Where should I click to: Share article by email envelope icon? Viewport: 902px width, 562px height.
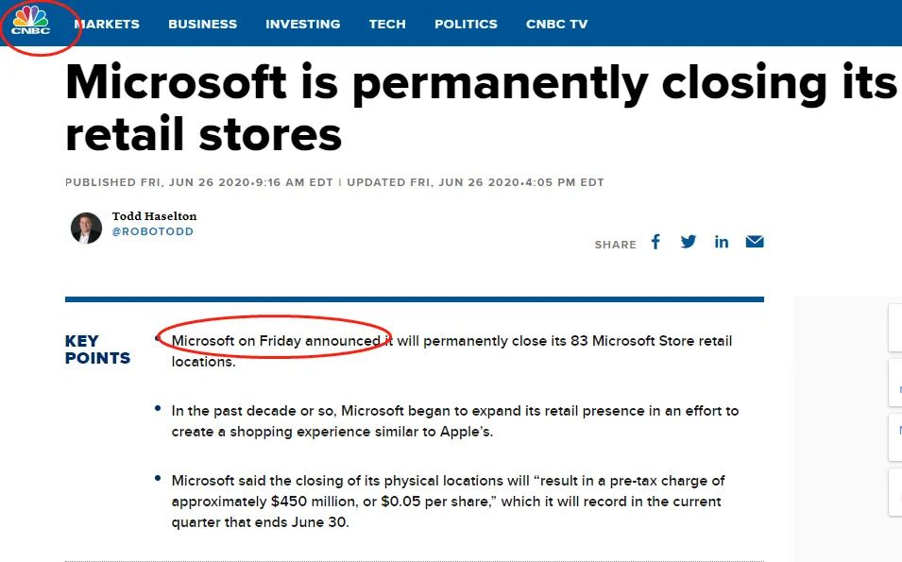coord(754,242)
